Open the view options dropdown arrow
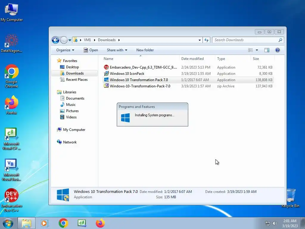Screen dimensions: 305x229 tap(257, 50)
